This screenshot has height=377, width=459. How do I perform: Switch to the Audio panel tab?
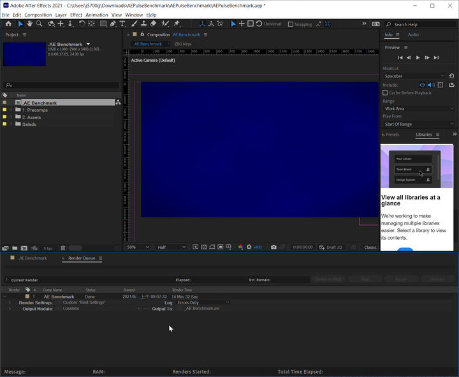click(413, 34)
